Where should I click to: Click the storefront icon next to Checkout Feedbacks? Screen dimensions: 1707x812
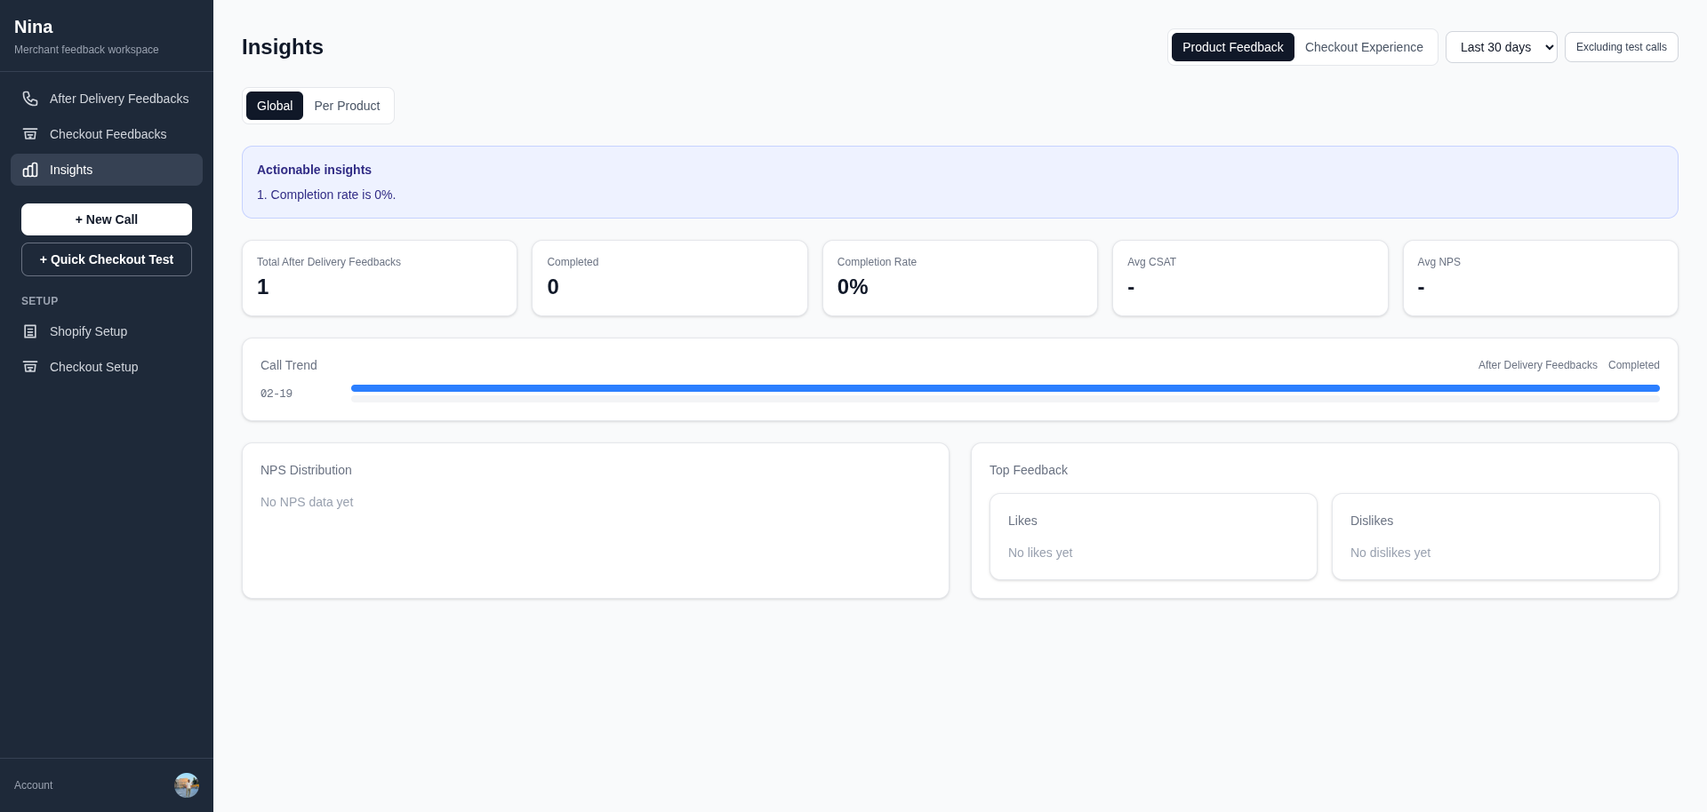(x=30, y=134)
